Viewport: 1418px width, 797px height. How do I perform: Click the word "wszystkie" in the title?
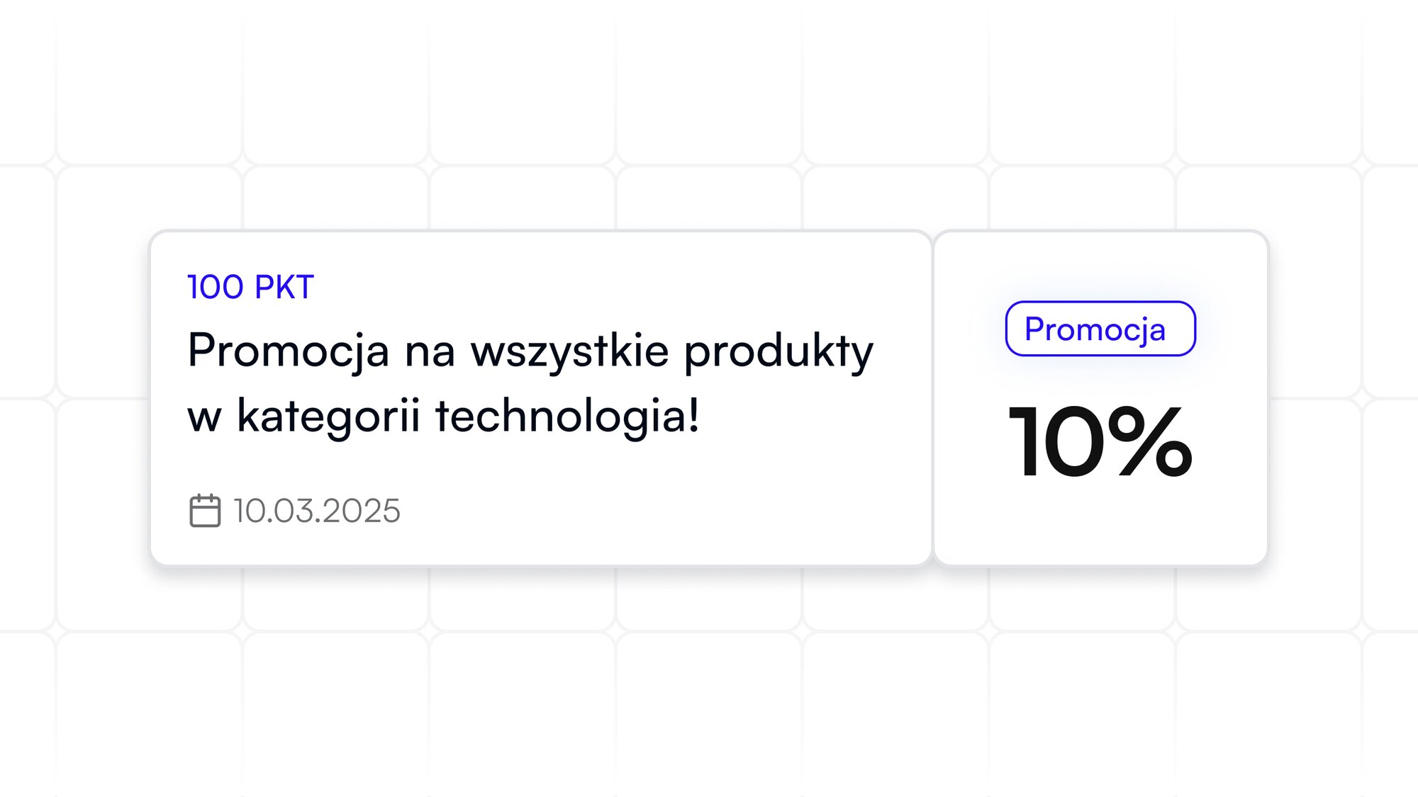(x=569, y=349)
